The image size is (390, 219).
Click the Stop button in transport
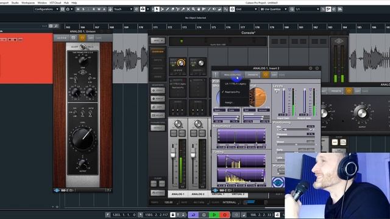pyautogui.click(x=204, y=215)
